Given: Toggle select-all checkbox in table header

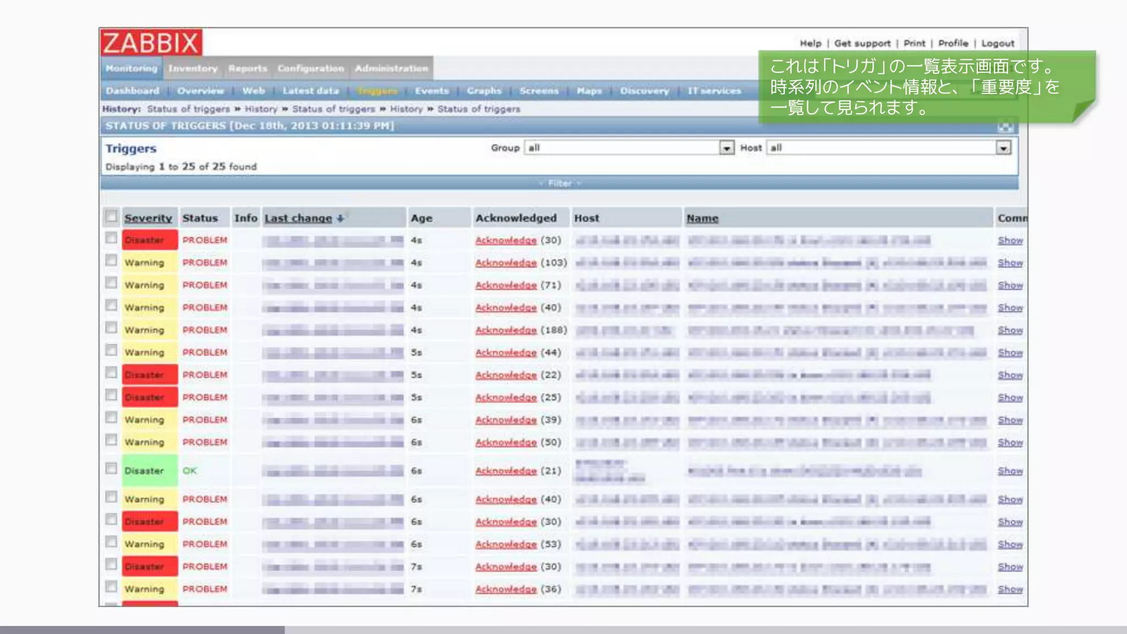Looking at the screenshot, I should click(x=112, y=216).
